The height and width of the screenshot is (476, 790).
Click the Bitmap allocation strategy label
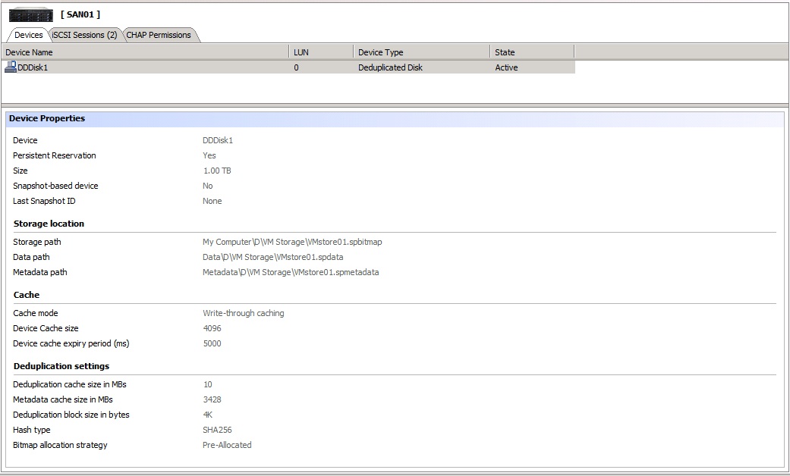click(x=60, y=445)
